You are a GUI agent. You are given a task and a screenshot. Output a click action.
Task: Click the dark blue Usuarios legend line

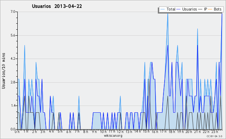point(179,9)
